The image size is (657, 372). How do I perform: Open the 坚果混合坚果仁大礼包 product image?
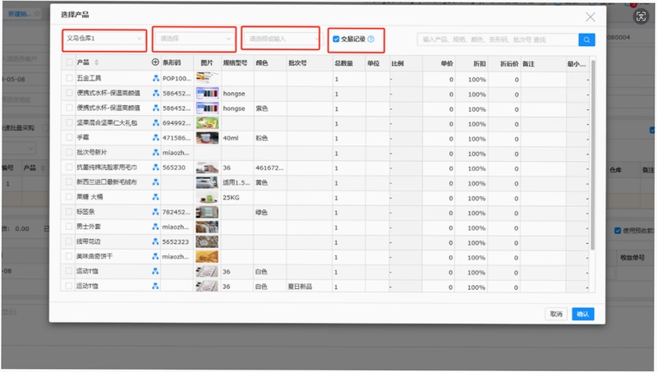[x=207, y=122]
